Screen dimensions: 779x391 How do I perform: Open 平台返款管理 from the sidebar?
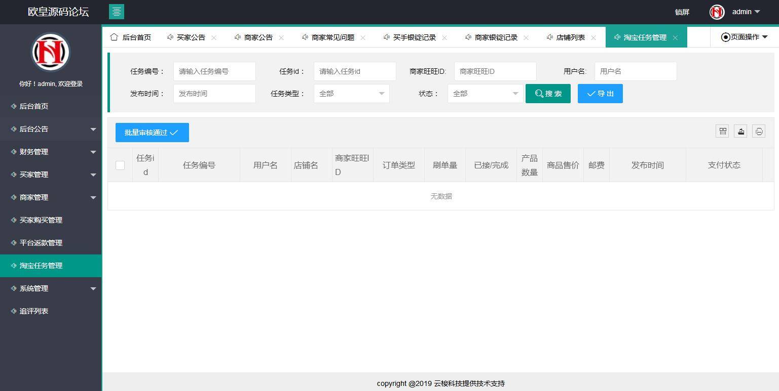pos(41,243)
